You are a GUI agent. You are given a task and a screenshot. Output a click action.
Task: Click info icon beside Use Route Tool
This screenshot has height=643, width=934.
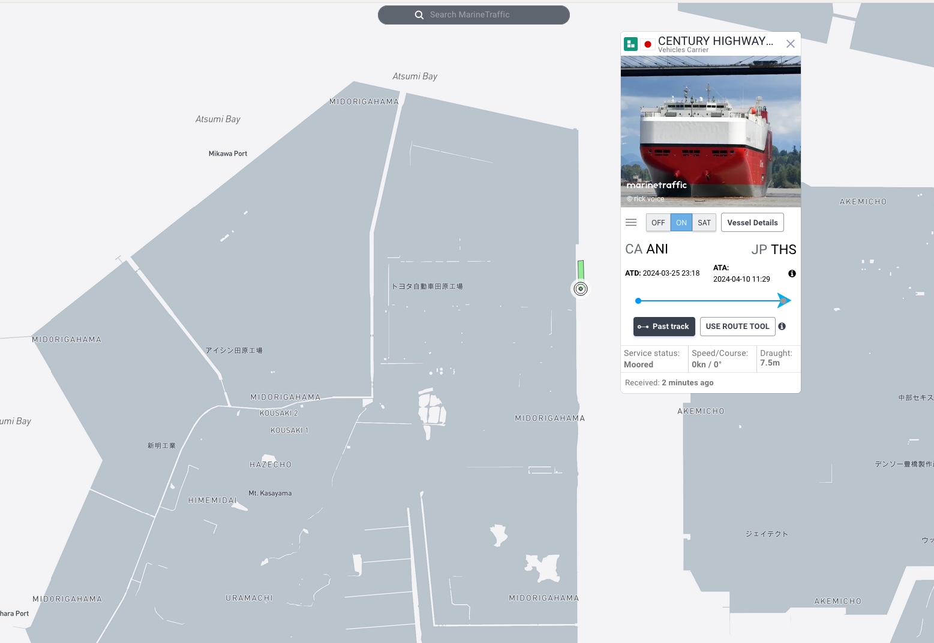782,327
